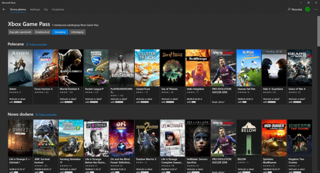Click grid icon next to Polecane
Screen dimensions: 320x173
click(x=27, y=44)
